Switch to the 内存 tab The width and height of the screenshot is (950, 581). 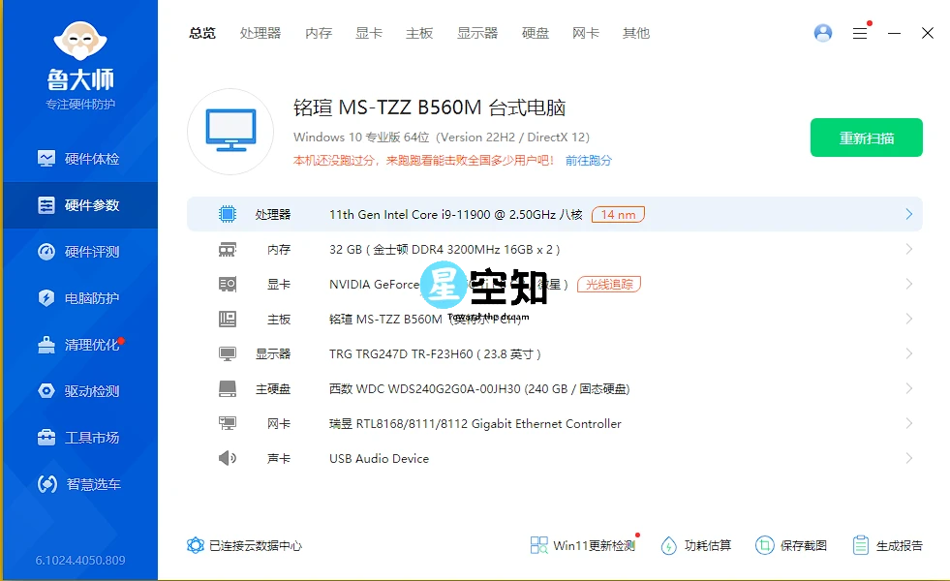[x=318, y=32]
